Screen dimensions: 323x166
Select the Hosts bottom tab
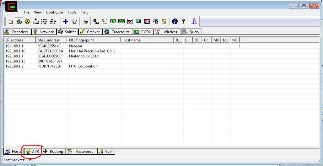13,152
